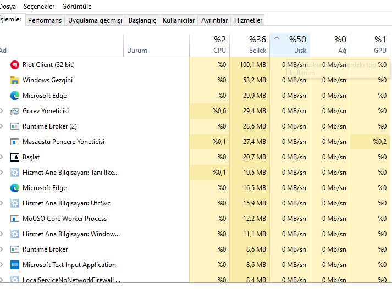Select the MoUSO Core Worker Process name
392x289 pixels.
coord(64,219)
